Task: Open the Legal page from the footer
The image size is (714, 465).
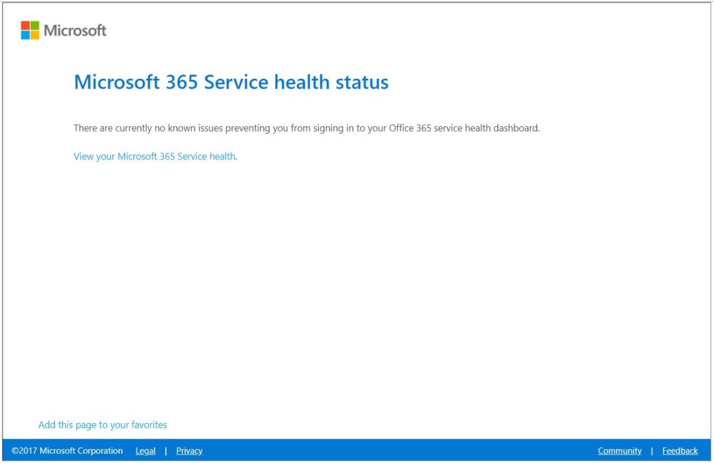Action: coord(145,450)
